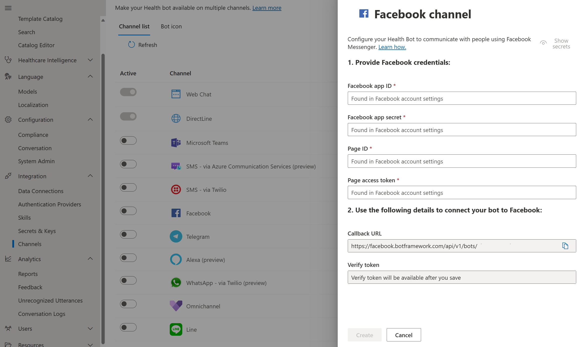Image resolution: width=581 pixels, height=347 pixels.
Task: Click the Language translation icon
Action: point(8,77)
